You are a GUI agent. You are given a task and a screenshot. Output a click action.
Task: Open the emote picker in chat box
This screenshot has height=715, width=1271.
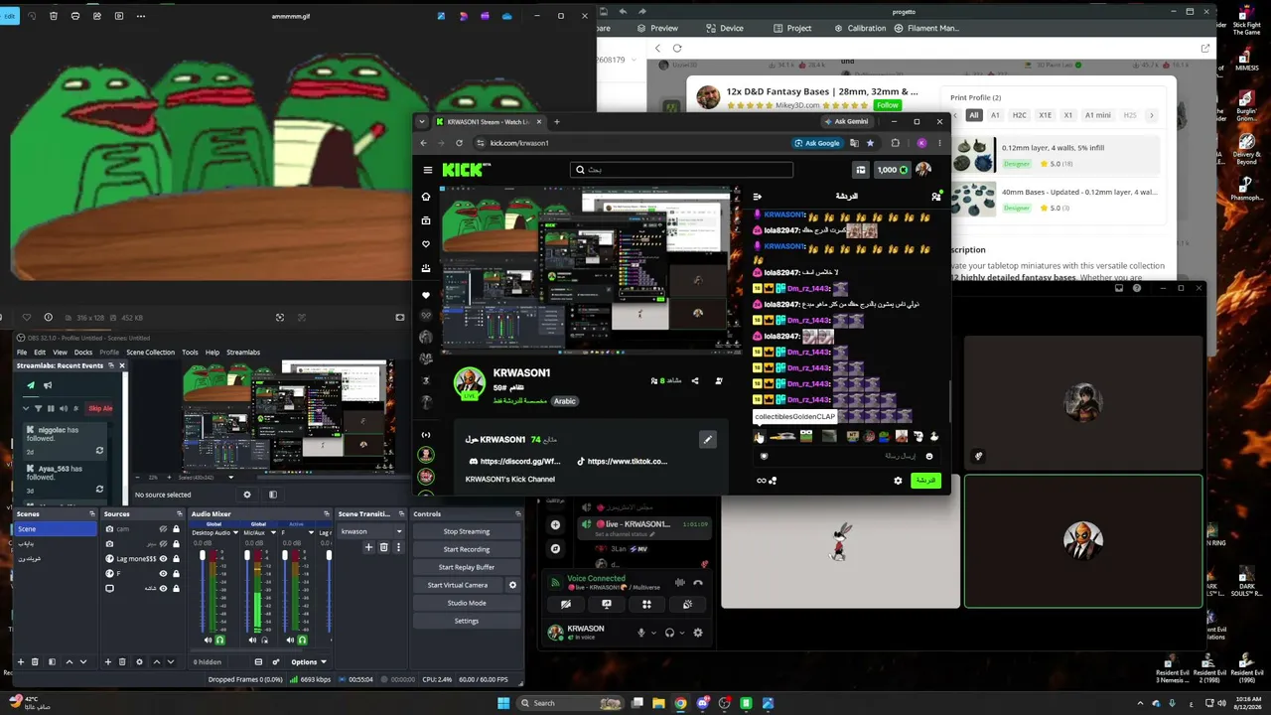point(929,456)
